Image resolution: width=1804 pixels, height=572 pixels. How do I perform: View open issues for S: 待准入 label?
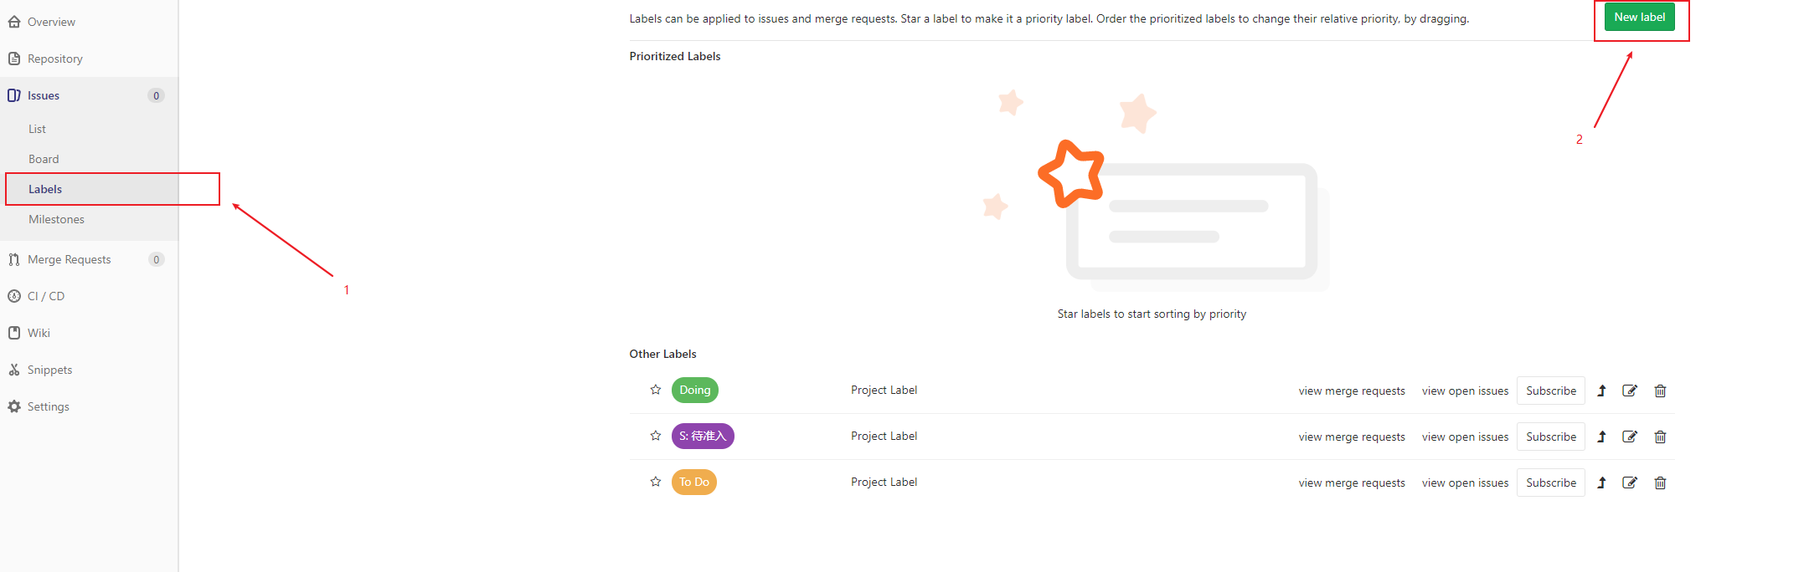click(1465, 437)
